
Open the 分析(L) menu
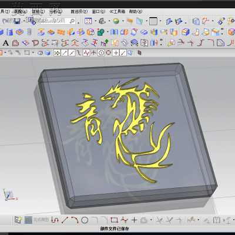(56, 12)
